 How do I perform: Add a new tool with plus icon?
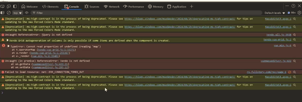point(191,7)
